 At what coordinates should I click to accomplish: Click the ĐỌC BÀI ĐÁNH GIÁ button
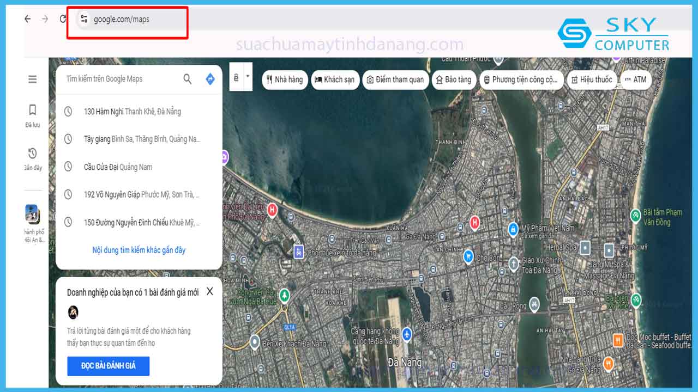tap(109, 366)
